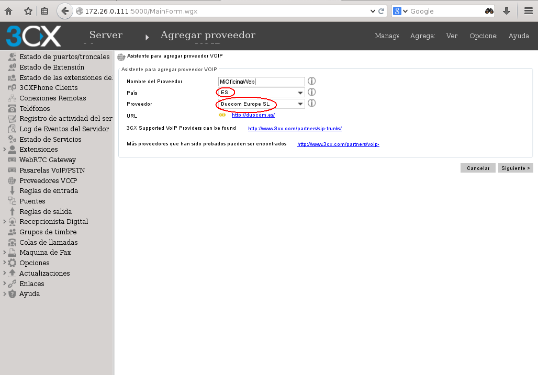
Task: Open the http://duocom.es/ link
Action: click(253, 115)
